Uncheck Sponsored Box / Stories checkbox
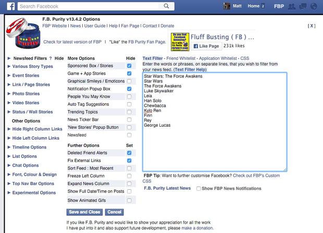This screenshot has height=233, width=323. (x=129, y=66)
